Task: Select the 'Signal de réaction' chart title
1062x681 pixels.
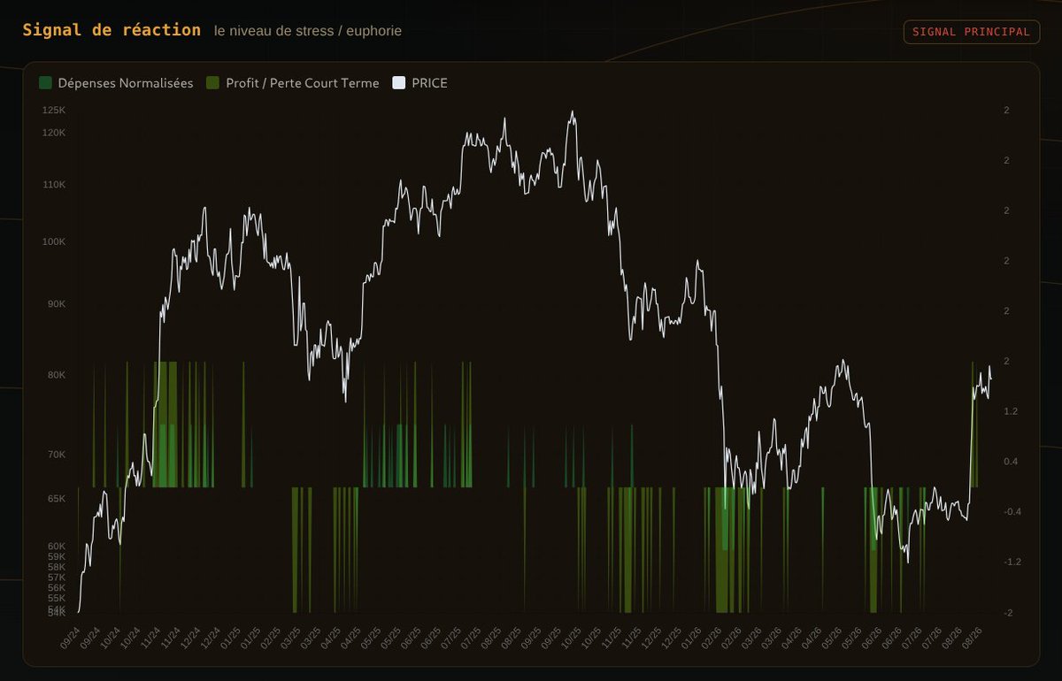Action: click(112, 30)
